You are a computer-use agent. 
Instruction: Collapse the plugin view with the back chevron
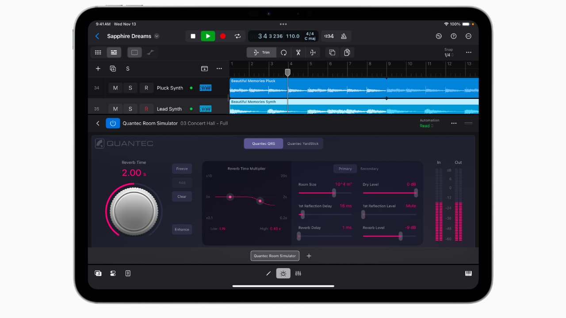98,123
